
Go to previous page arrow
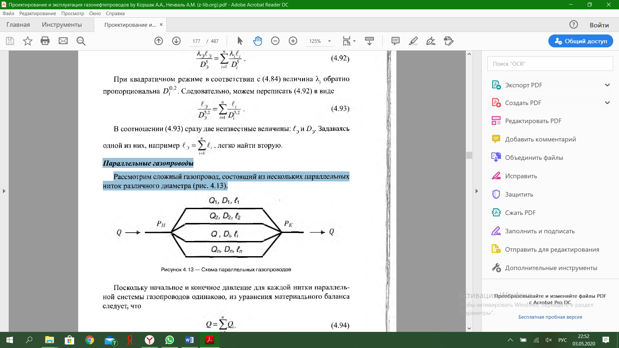coord(159,41)
